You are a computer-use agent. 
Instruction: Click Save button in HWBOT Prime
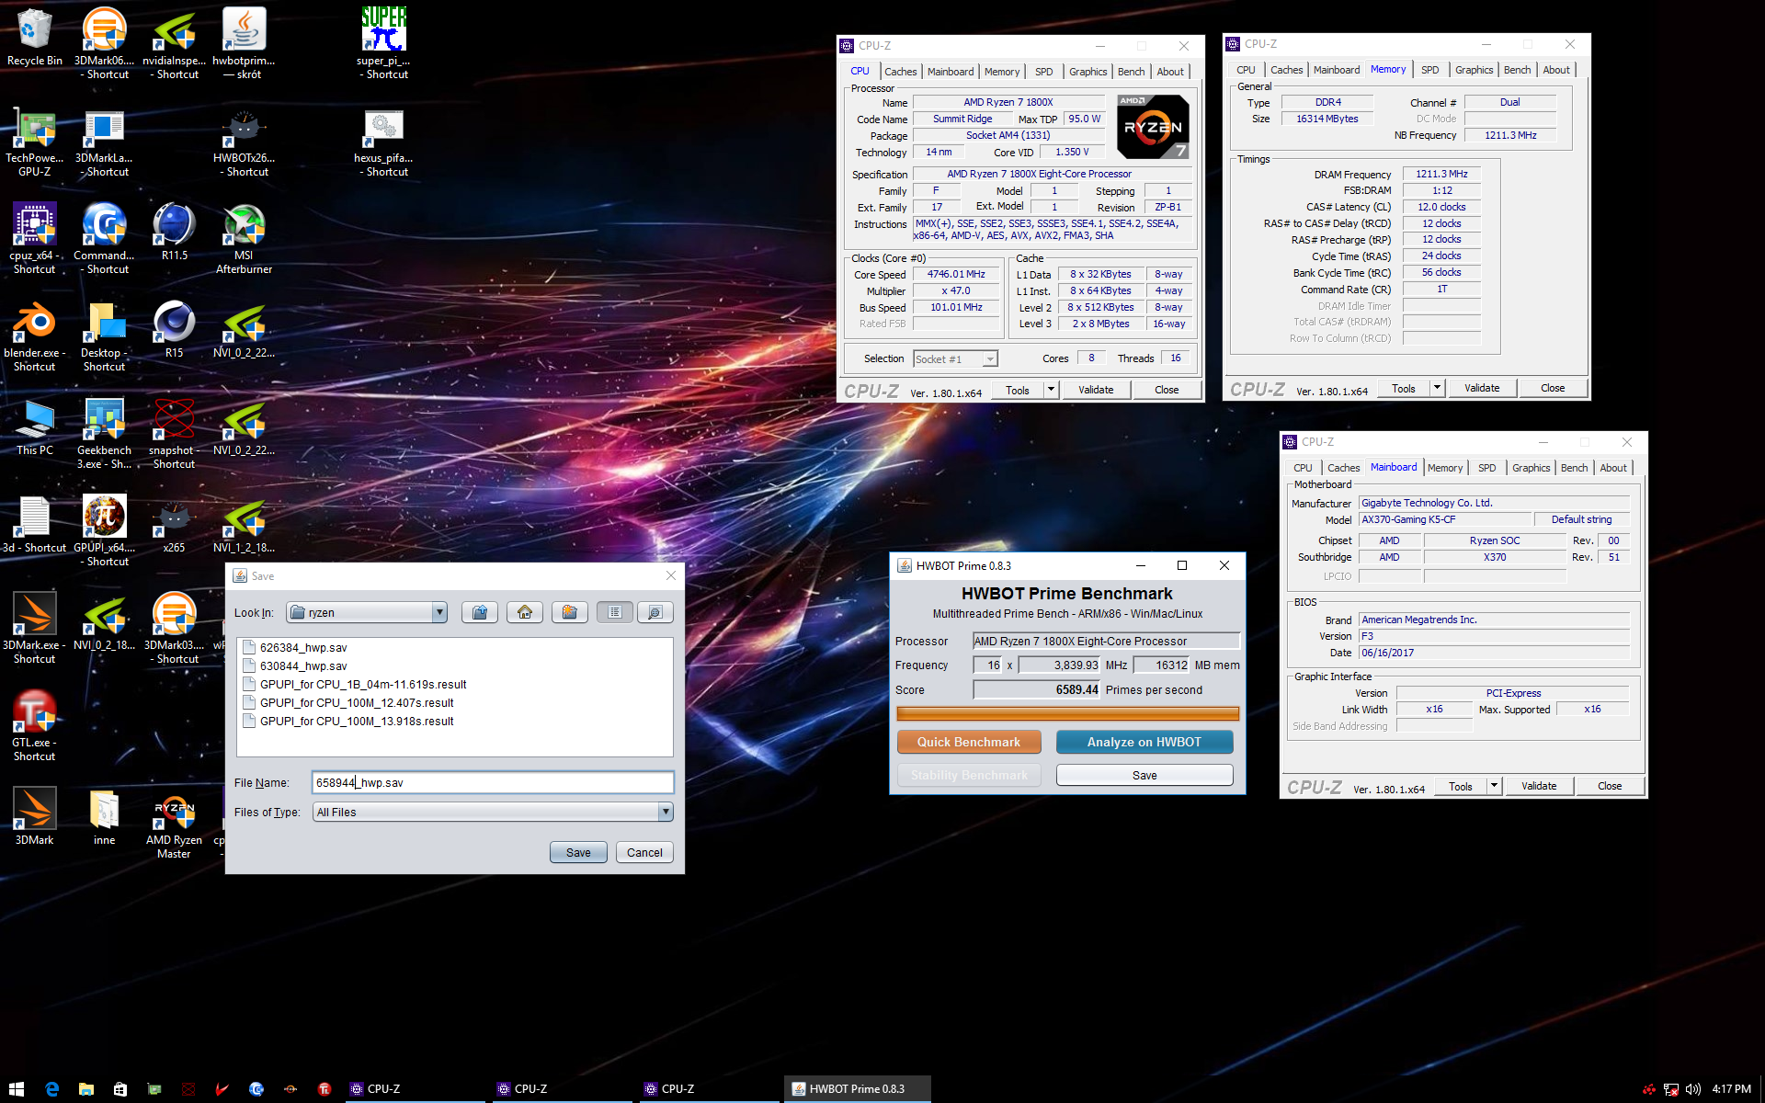tap(1144, 775)
